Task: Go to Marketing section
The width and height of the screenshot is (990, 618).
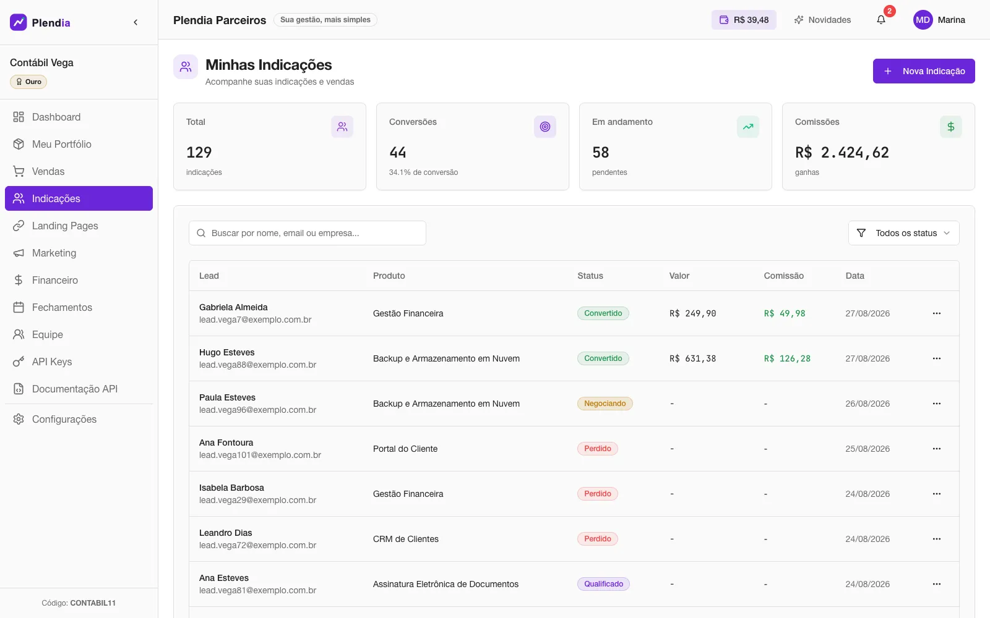Action: click(x=79, y=253)
